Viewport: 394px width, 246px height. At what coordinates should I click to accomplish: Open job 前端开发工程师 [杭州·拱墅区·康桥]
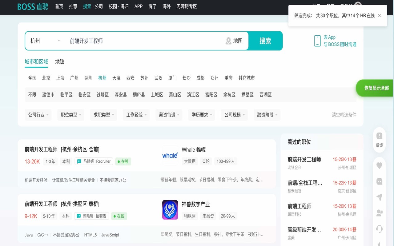pyautogui.click(x=62, y=204)
